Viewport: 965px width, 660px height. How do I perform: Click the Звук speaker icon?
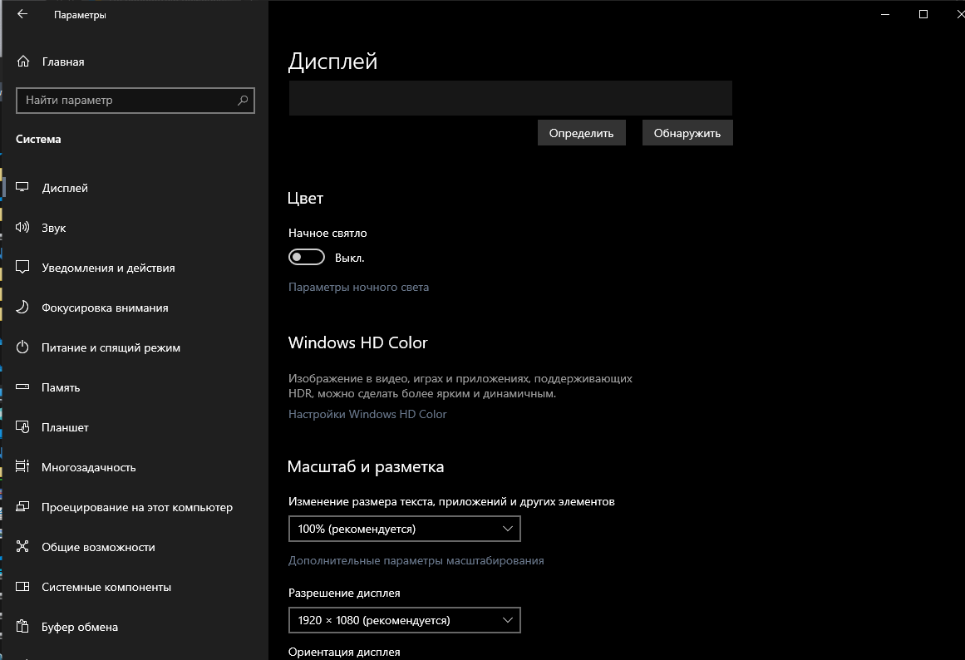coord(22,227)
